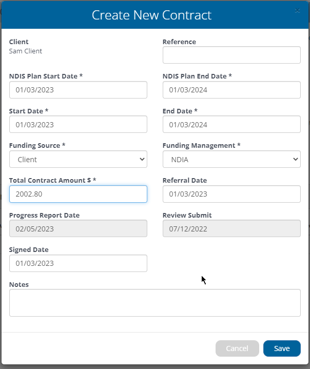The height and width of the screenshot is (369, 310).
Task: Select the Signed Date field
Action: point(78,263)
